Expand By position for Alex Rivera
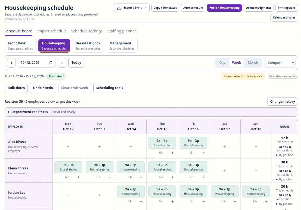Viewport: 301px width, 210px height. point(285,155)
